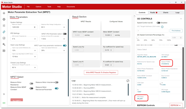Enable Measure Motor Inductance toggle
The height and width of the screenshot is (109, 186).
click(x=57, y=82)
